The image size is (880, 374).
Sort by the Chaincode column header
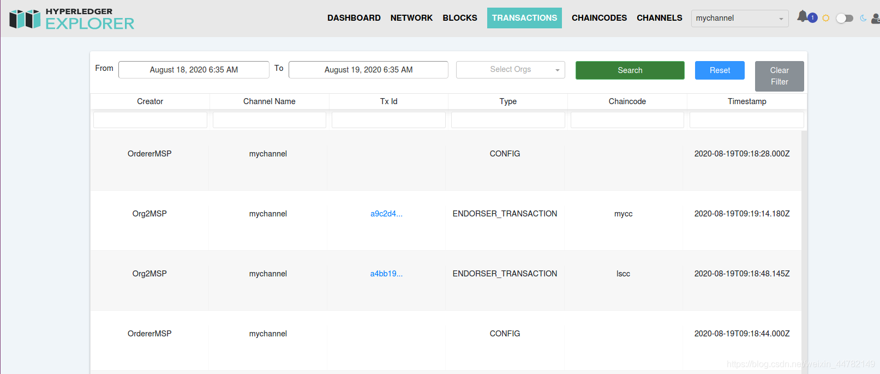click(627, 101)
